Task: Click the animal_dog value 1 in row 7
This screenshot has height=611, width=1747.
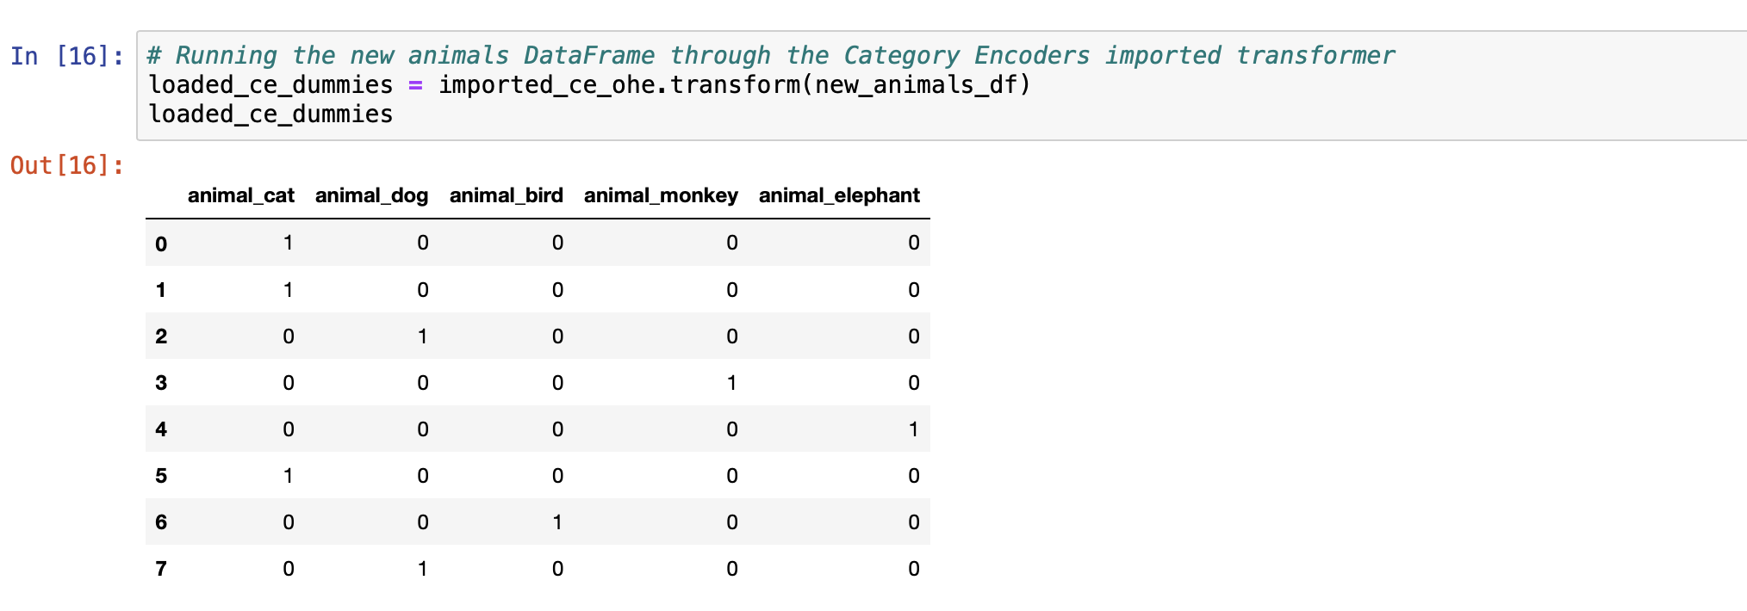Action: pyautogui.click(x=423, y=569)
